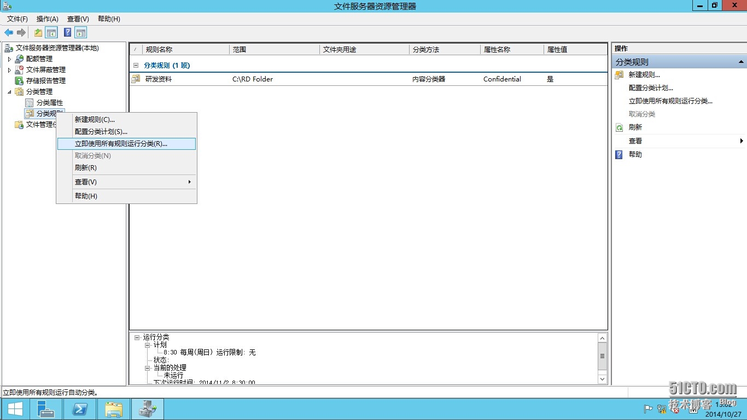Click 帮助 in actions pane
The height and width of the screenshot is (420, 747).
(635, 155)
